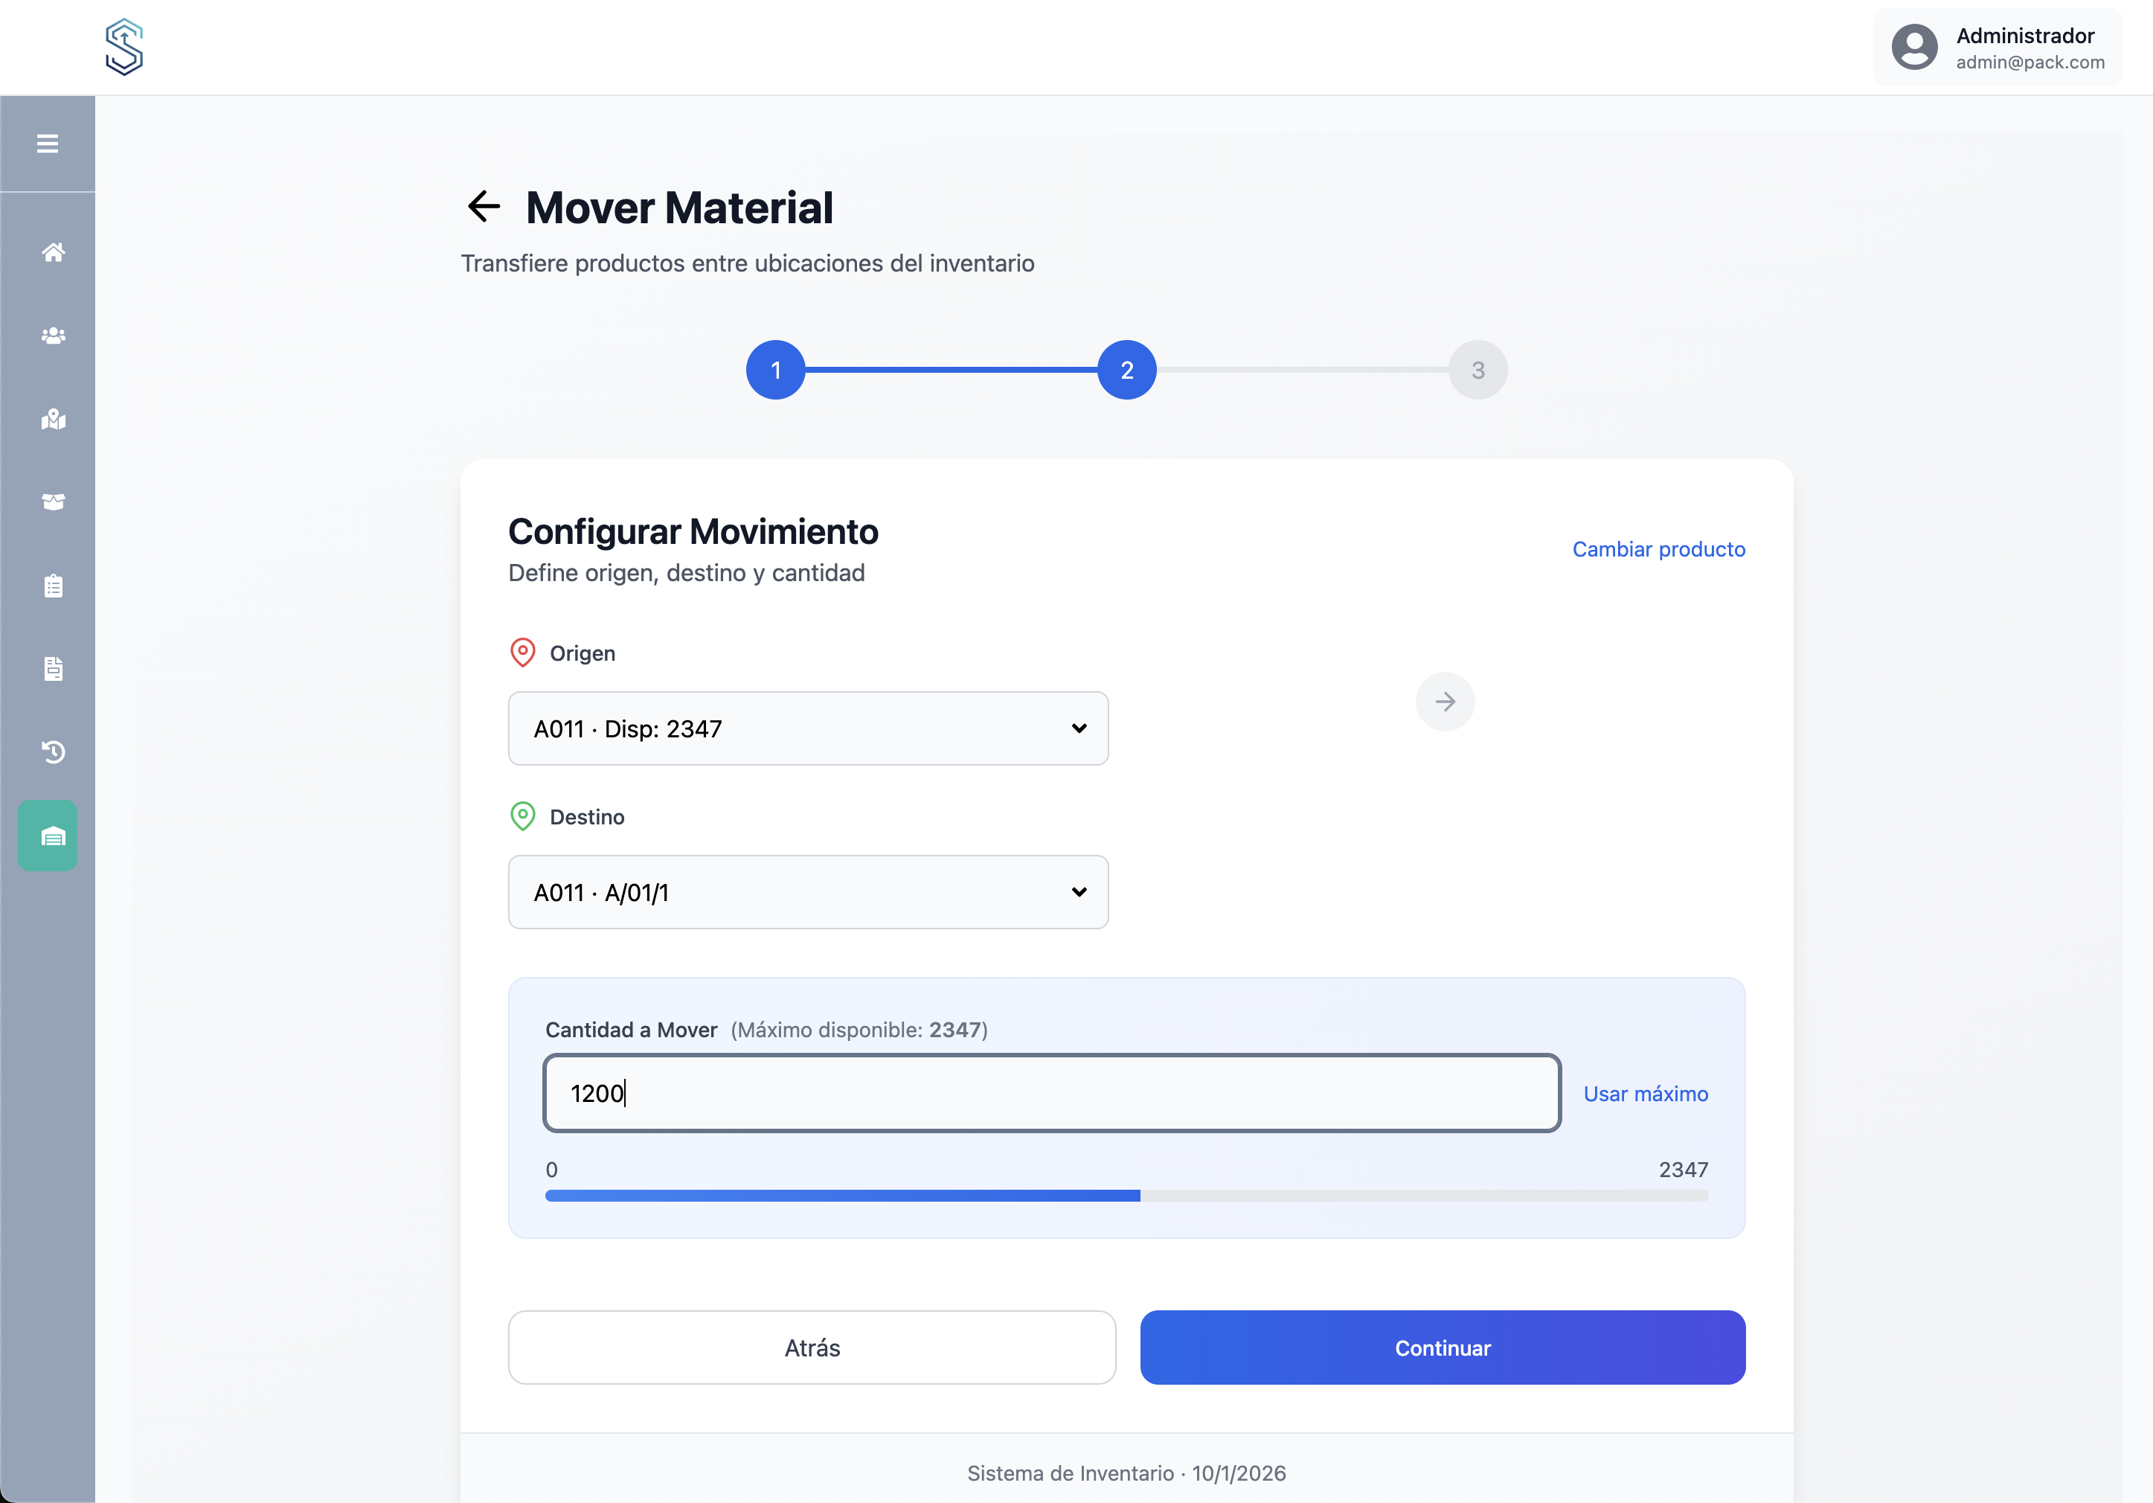Open the document reports sidebar icon
The width and height of the screenshot is (2153, 1503).
54,668
